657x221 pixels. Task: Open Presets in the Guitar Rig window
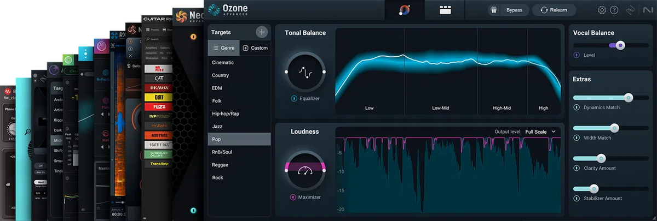(x=153, y=30)
